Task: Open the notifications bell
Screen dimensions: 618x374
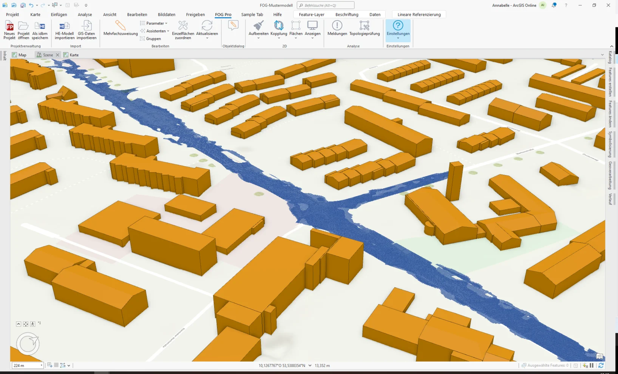Action: pos(554,5)
